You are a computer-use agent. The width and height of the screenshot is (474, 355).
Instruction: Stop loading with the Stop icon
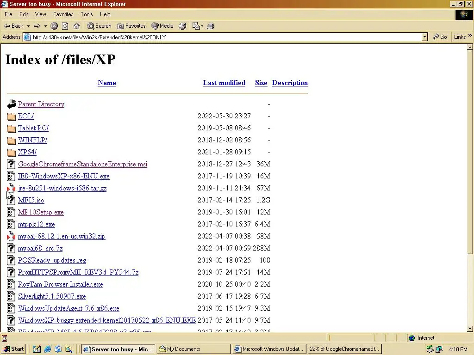pyautogui.click(x=54, y=26)
